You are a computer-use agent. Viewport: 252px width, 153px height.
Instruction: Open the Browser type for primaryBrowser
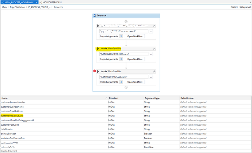point(162,134)
